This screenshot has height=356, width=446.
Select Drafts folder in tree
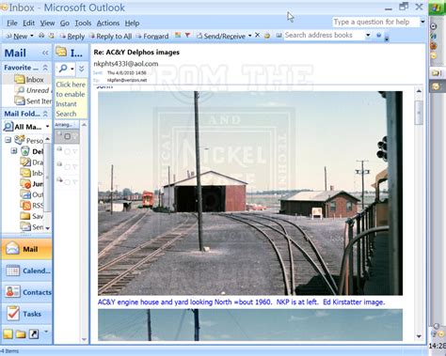pos(32,163)
